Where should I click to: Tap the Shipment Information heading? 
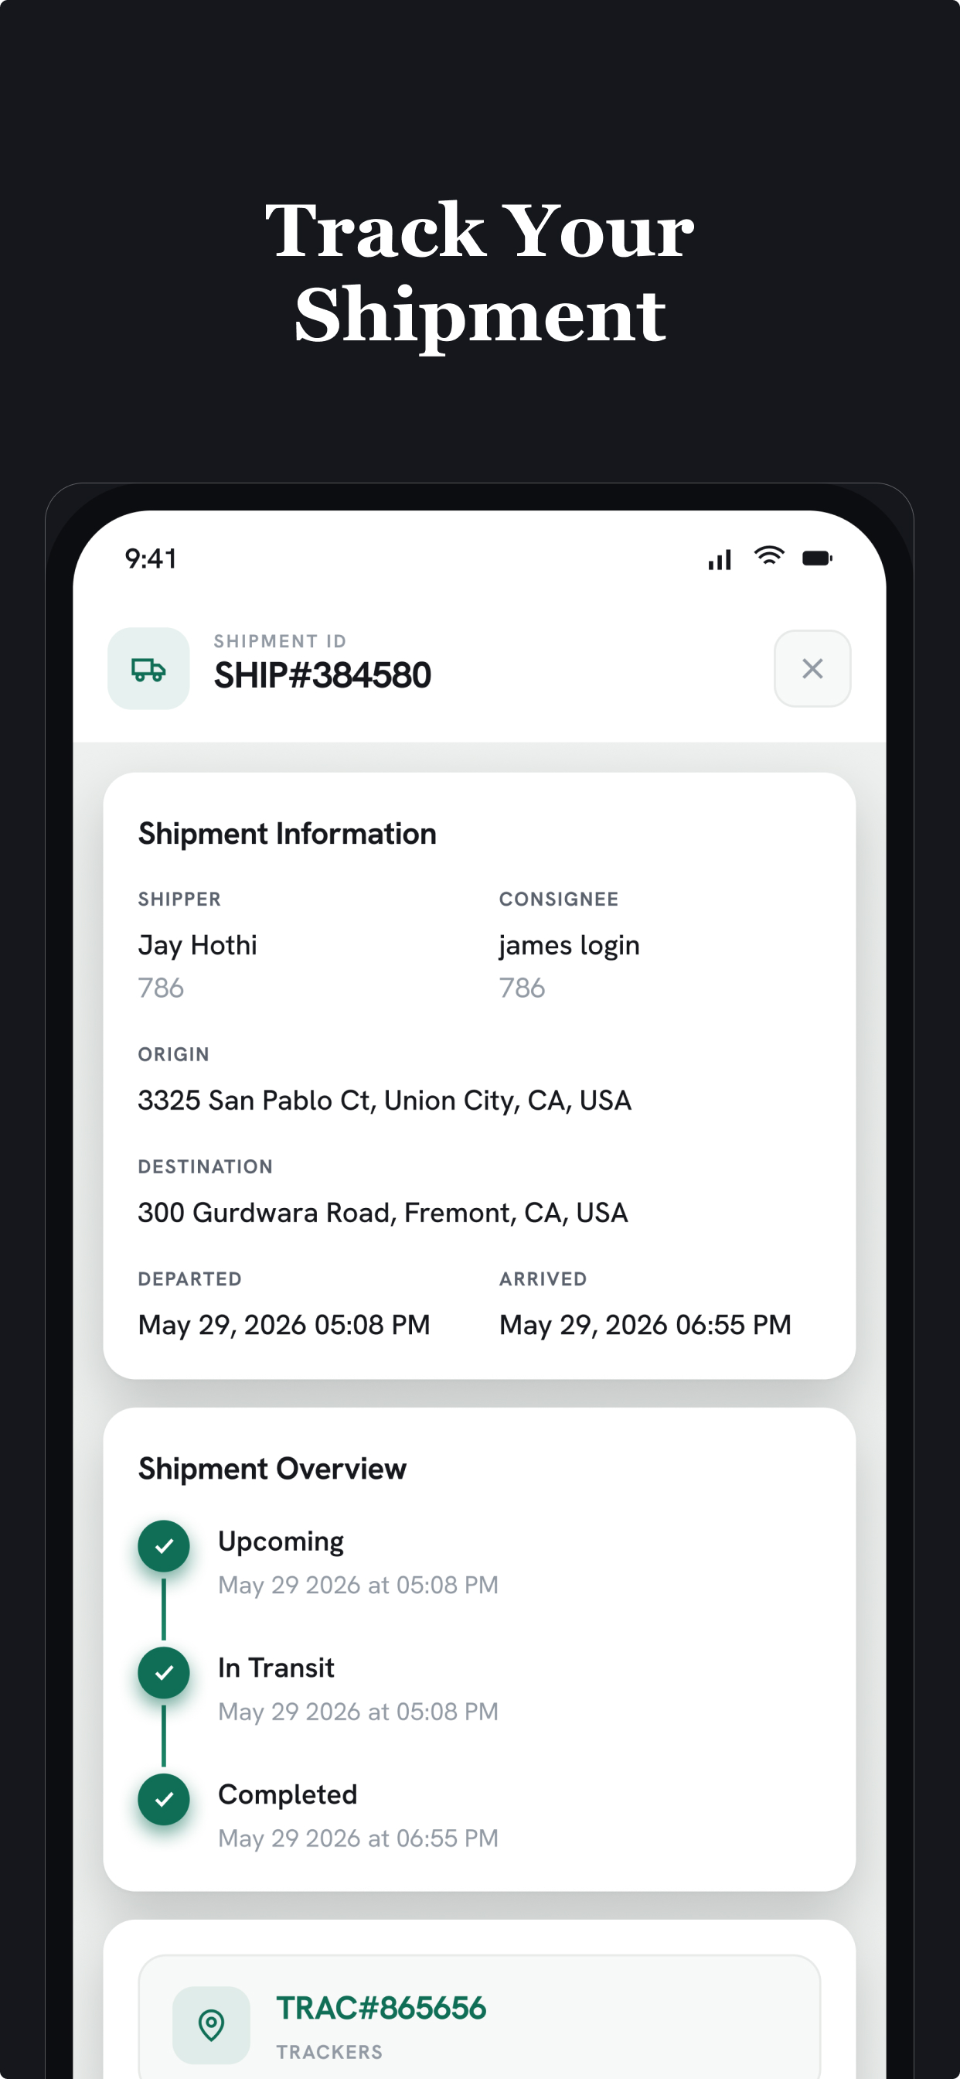click(x=288, y=833)
